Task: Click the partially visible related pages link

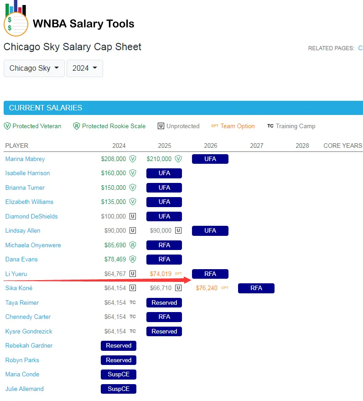Action: 360,48
